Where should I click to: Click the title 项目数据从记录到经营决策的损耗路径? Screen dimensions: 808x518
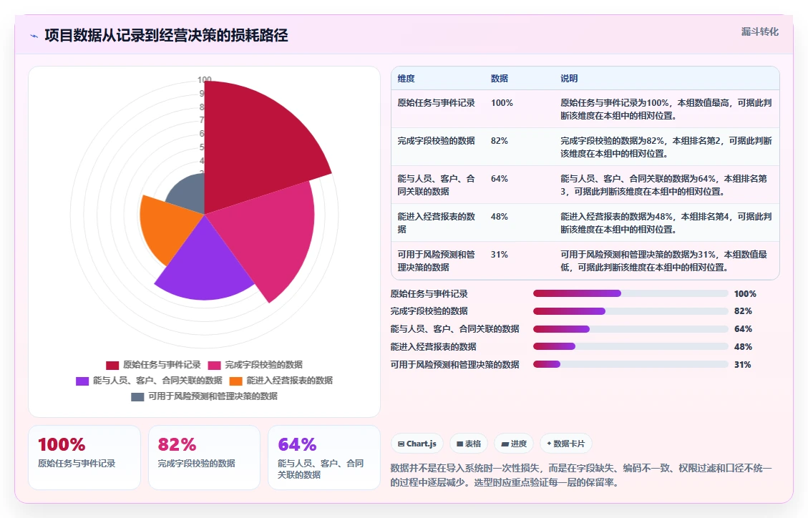167,36
